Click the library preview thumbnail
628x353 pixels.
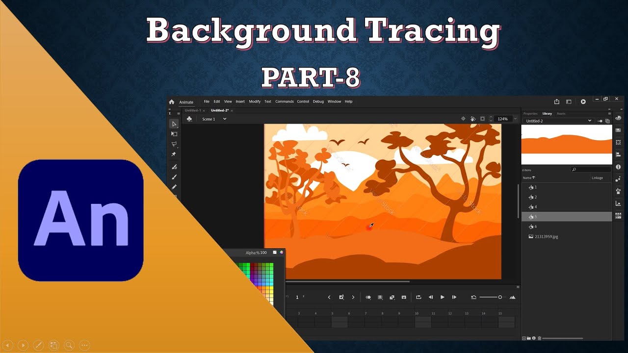(x=567, y=145)
